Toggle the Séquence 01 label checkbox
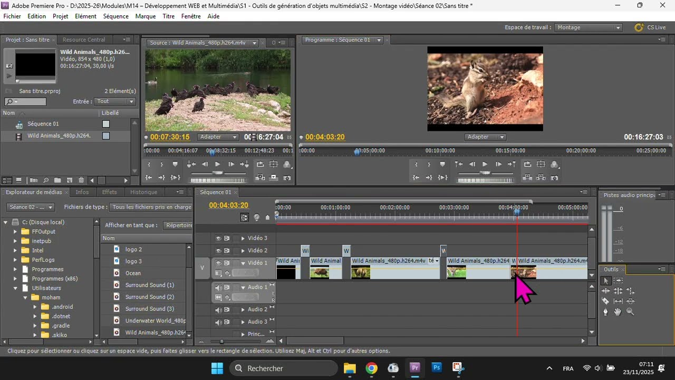This screenshot has width=675, height=380. [106, 124]
